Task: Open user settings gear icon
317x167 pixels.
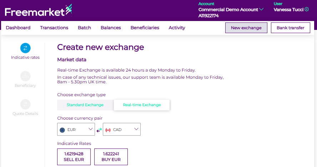Action: coord(307,10)
